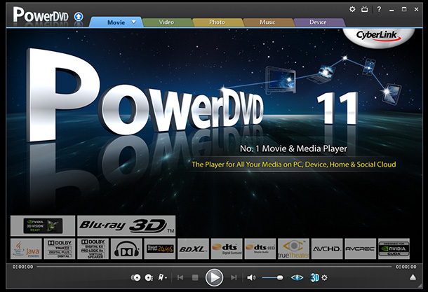Image resolution: width=428 pixels, height=292 pixels.
Task: Open 3D configuration gear
Action: 324,278
